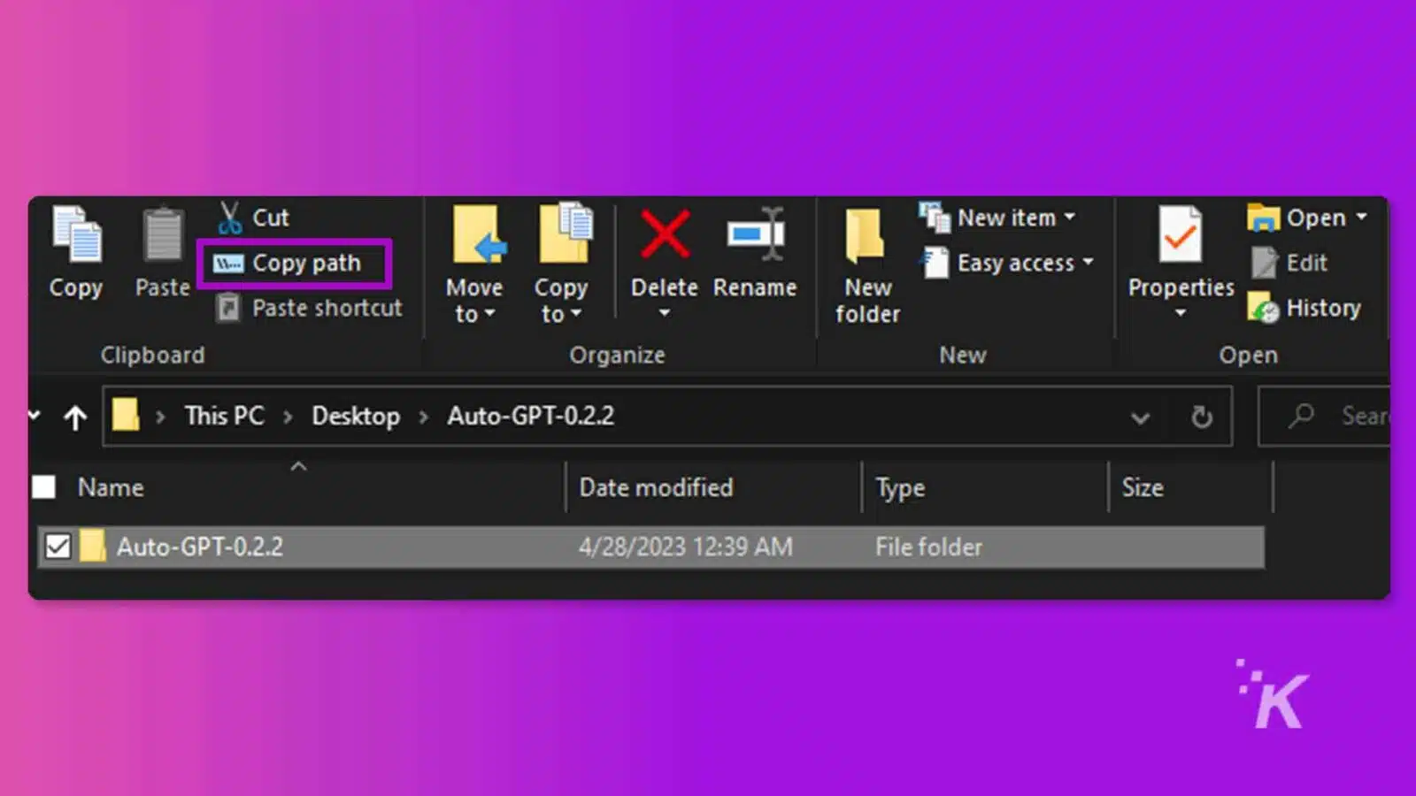
Task: Click This PC in the address bar
Action: point(224,416)
